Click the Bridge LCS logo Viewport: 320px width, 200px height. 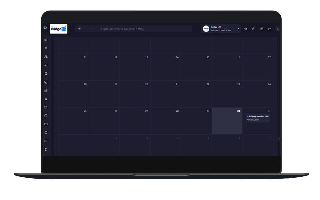[59, 28]
